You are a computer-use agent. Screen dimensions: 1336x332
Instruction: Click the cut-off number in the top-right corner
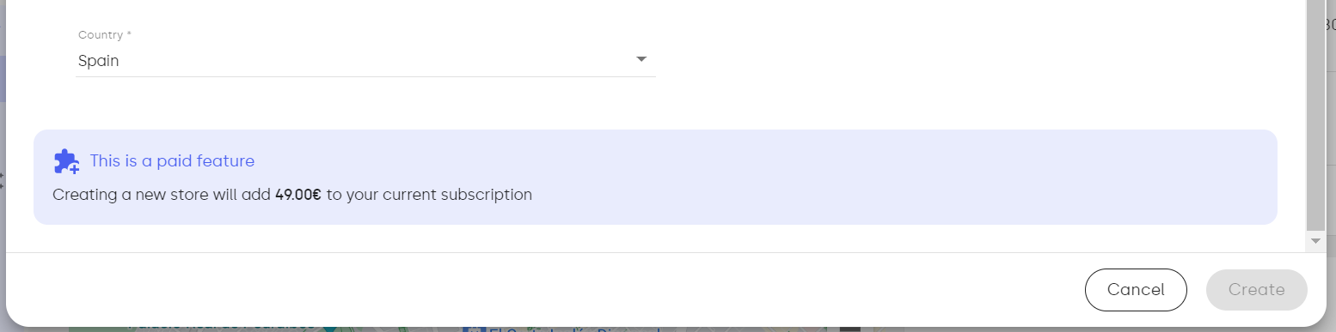click(x=1331, y=25)
